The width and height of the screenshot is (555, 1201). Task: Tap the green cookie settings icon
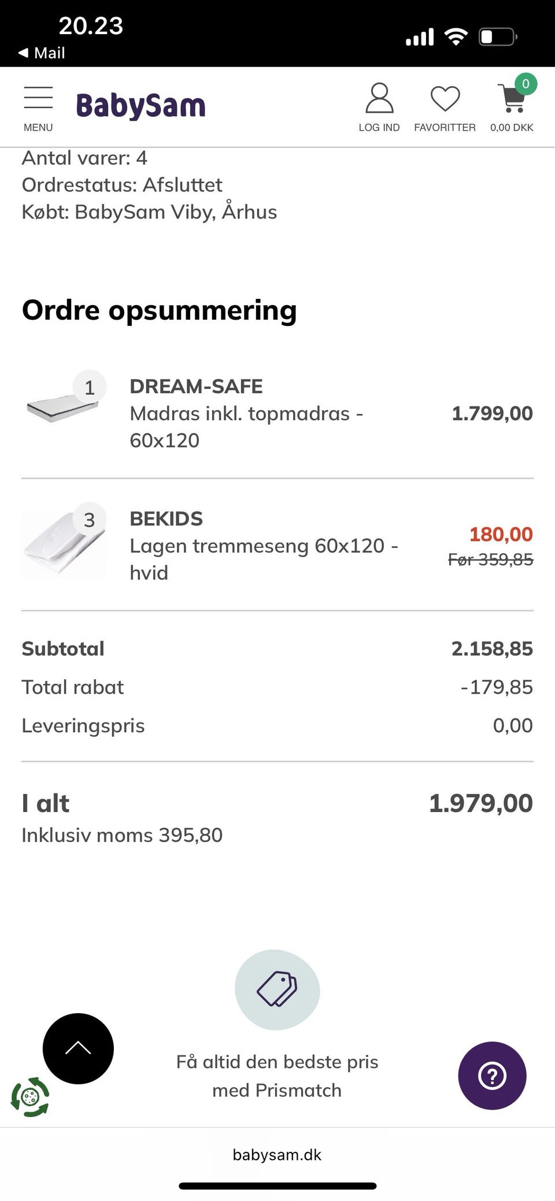tap(30, 1096)
